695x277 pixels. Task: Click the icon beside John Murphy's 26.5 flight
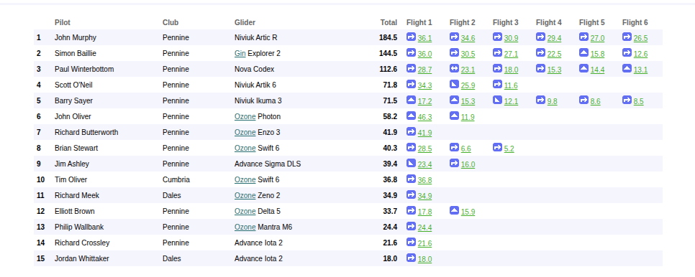point(627,37)
